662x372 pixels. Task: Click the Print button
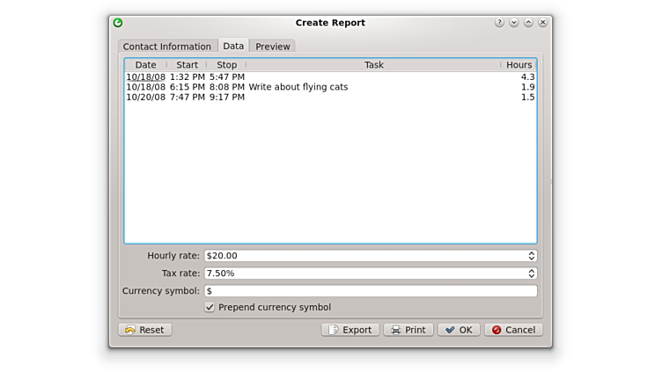408,330
